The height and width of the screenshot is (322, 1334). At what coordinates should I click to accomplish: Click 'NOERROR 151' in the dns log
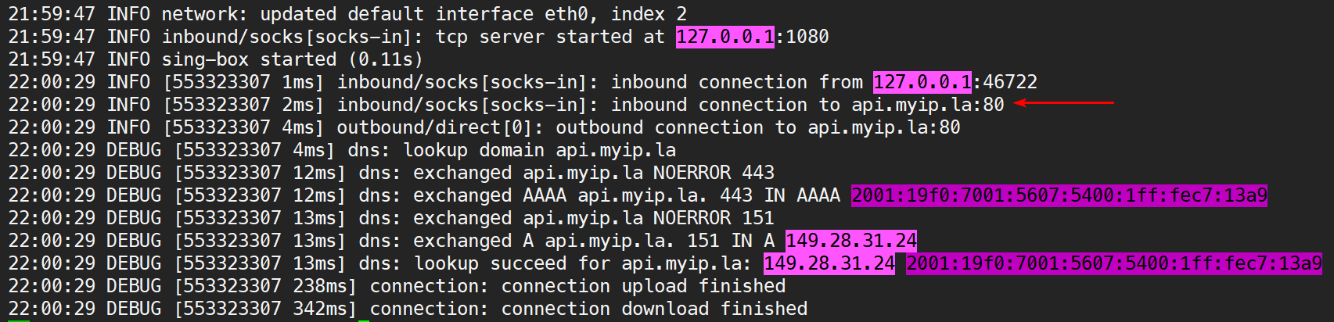coord(714,218)
